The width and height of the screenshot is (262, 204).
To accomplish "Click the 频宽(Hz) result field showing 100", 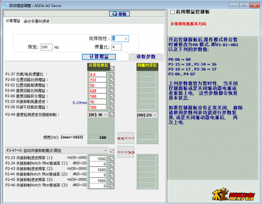I will point(98,138).
